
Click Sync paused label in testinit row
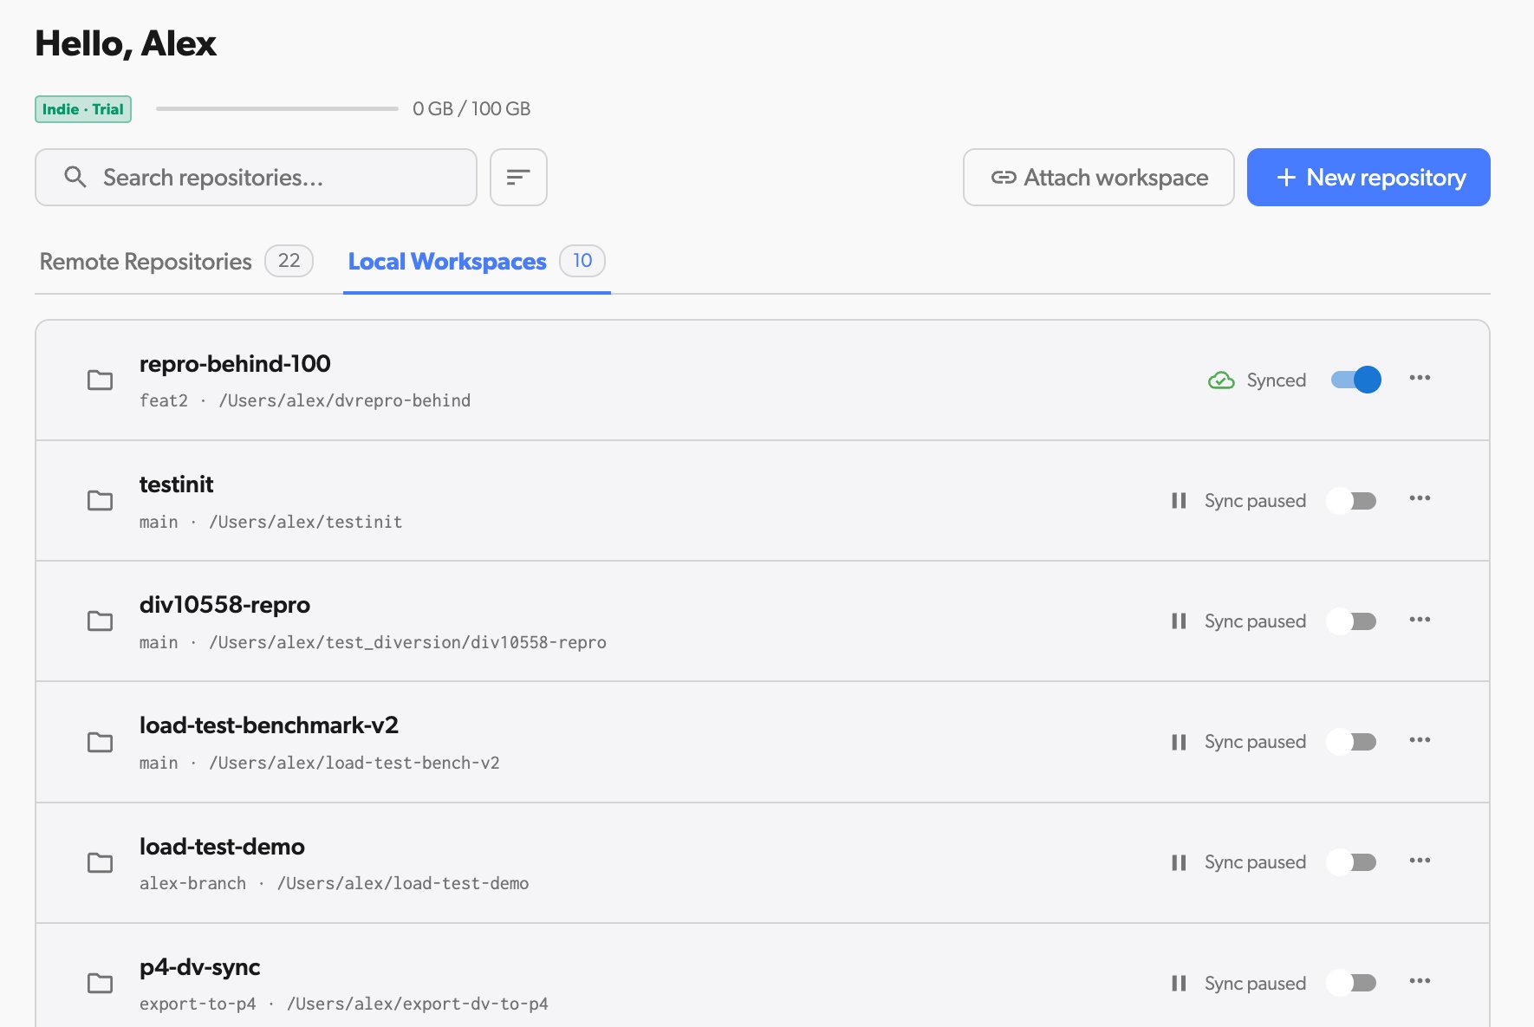point(1255,500)
